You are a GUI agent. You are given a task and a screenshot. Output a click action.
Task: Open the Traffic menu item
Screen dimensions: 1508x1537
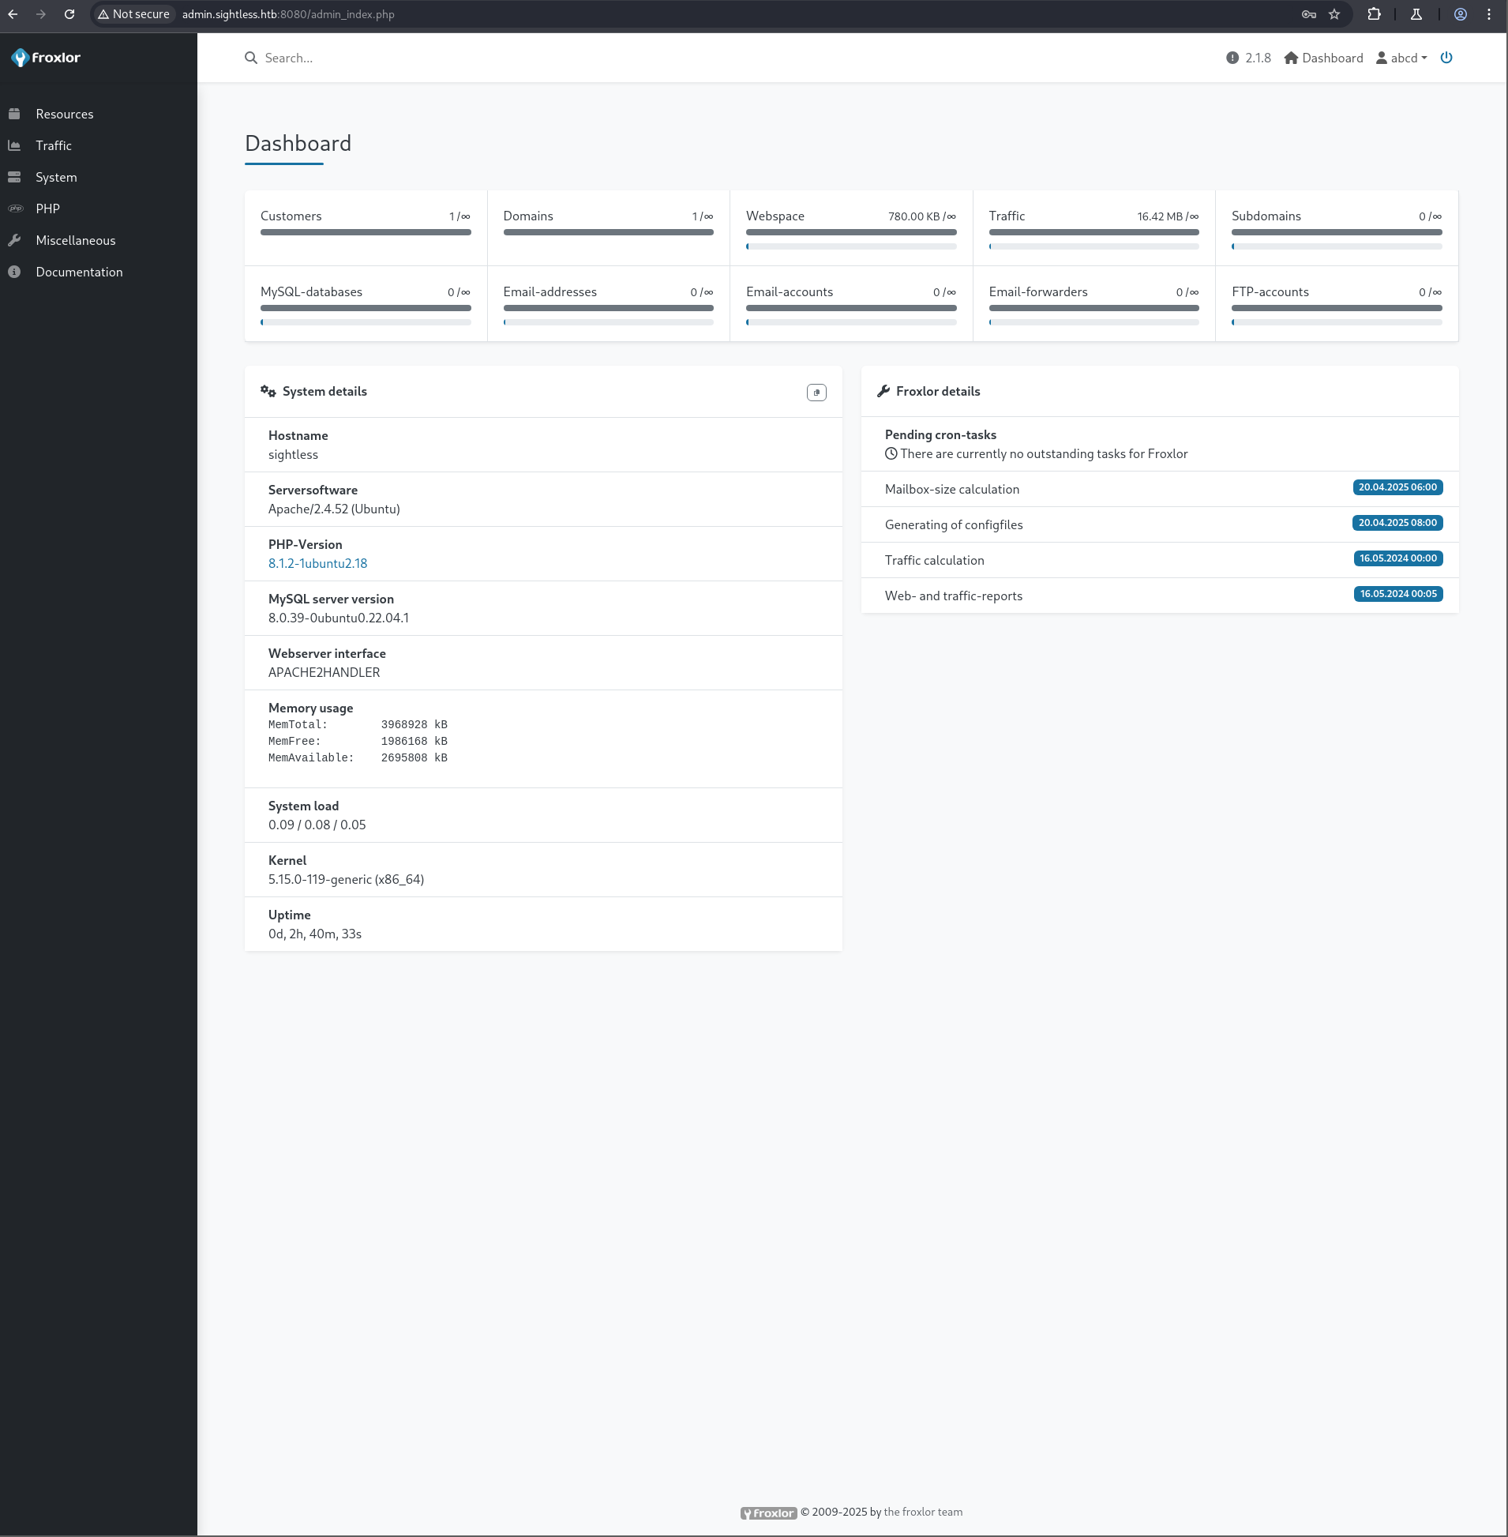pos(53,146)
